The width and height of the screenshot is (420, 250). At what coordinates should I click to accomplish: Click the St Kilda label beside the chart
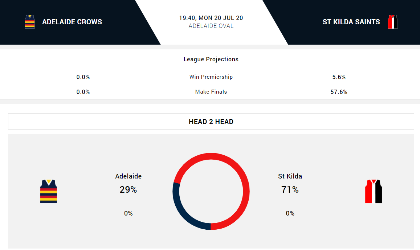pos(290,176)
